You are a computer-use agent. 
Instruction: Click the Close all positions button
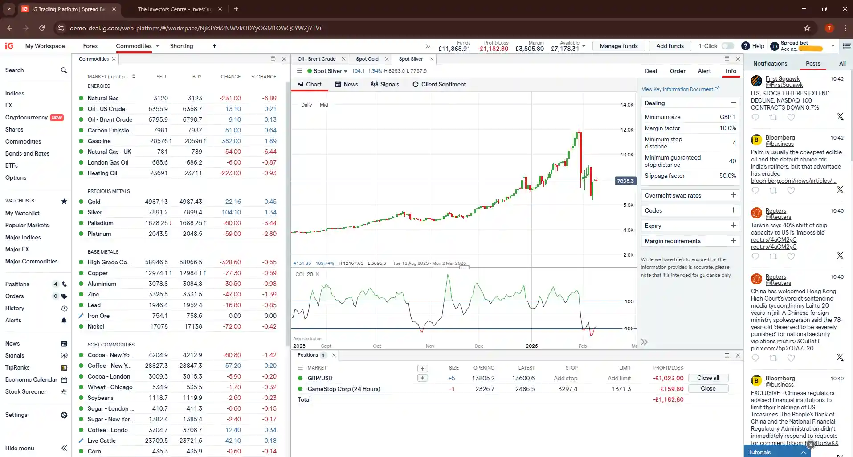pyautogui.click(x=708, y=378)
